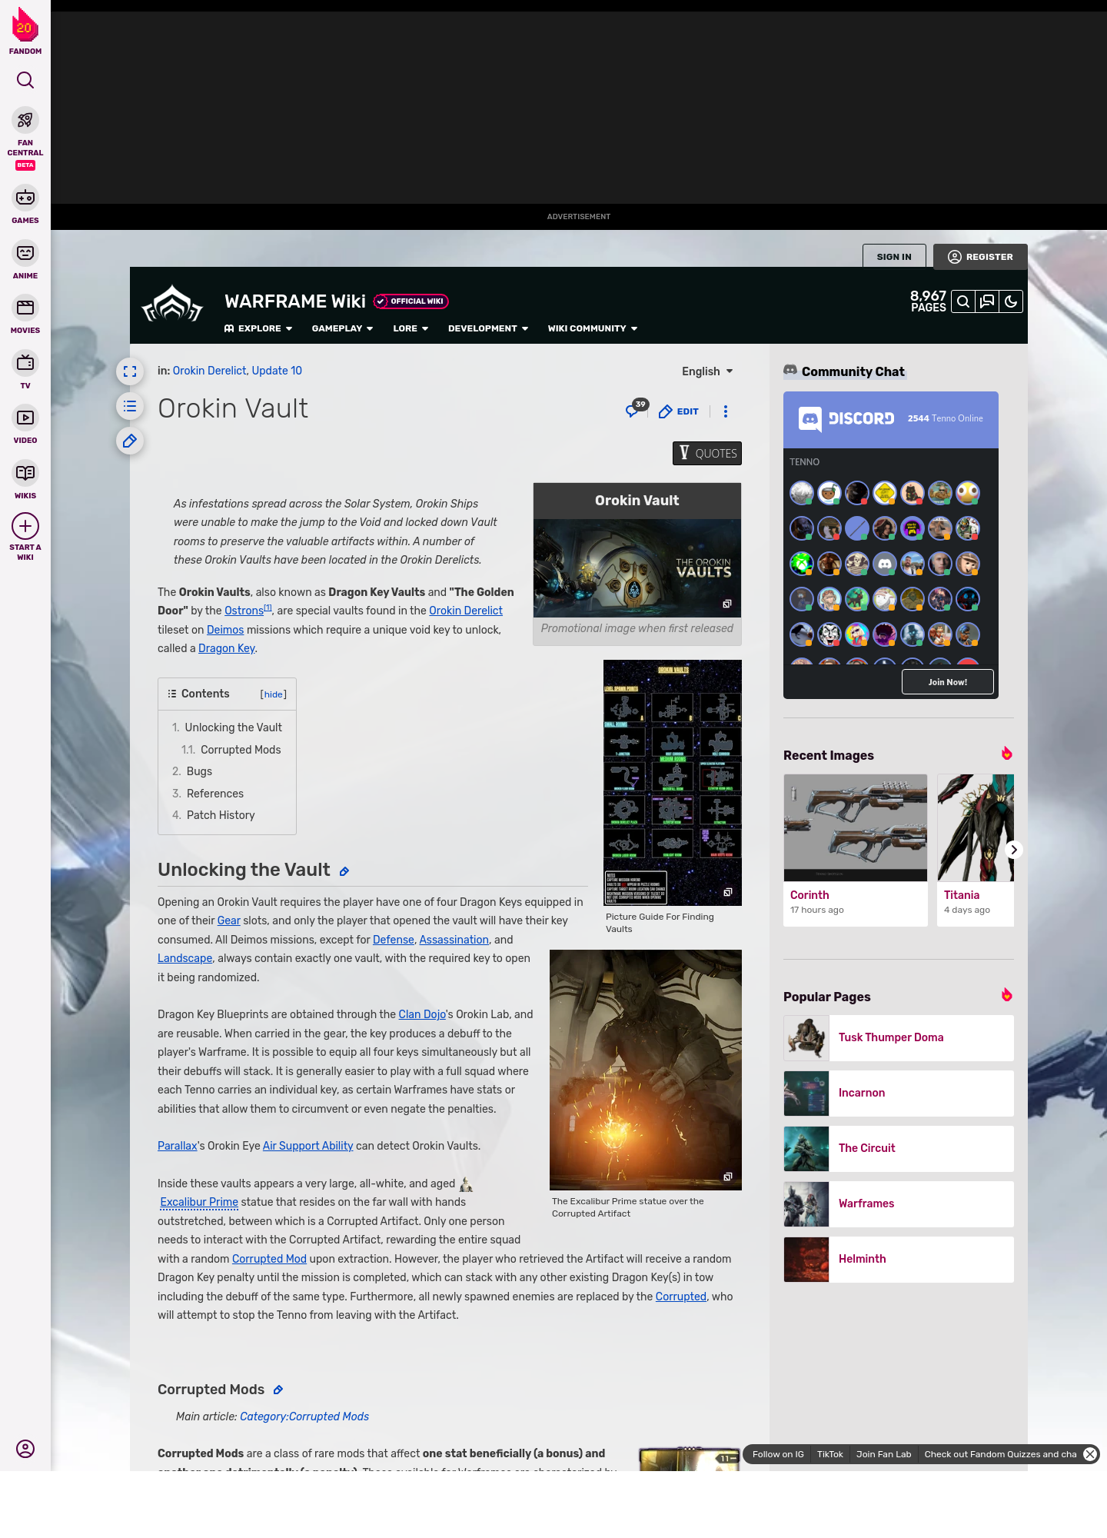Open The Circuit popular page
The image size is (1107, 1538).
[899, 1148]
